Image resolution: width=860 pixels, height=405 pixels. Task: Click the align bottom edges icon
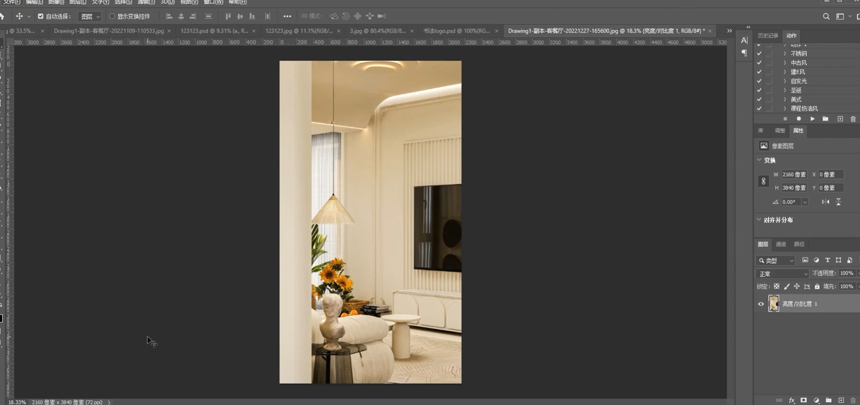(x=252, y=16)
